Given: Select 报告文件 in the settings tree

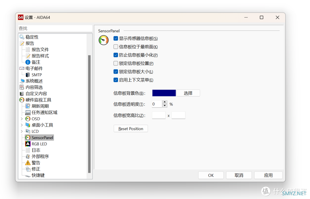Looking at the screenshot, I should [x=40, y=50].
